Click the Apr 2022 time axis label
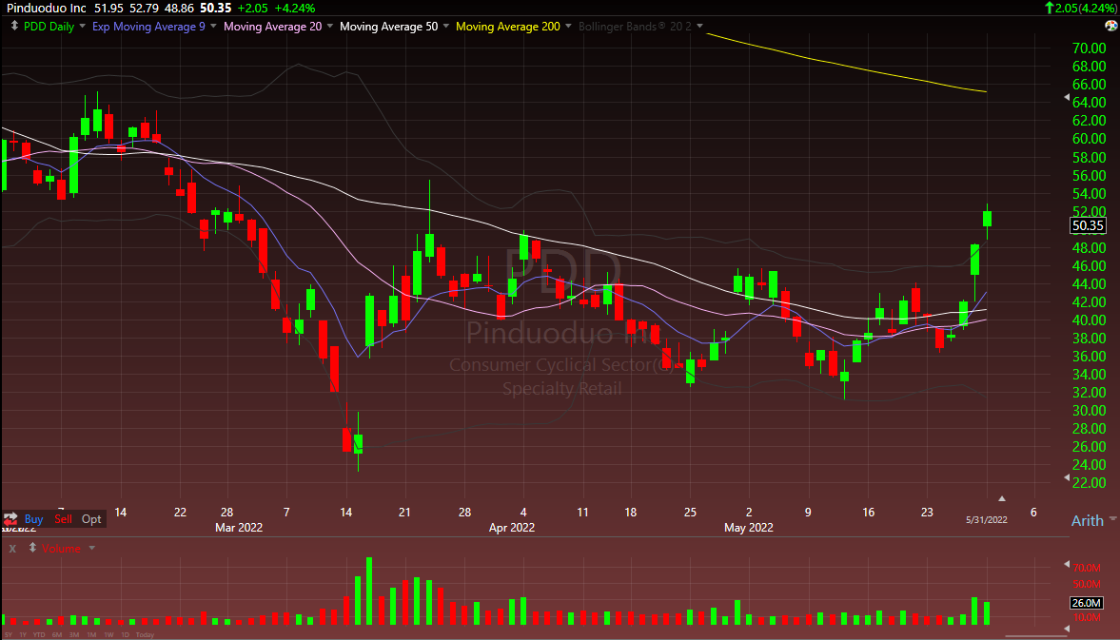Screen dimensions: 1120x640 [511, 527]
